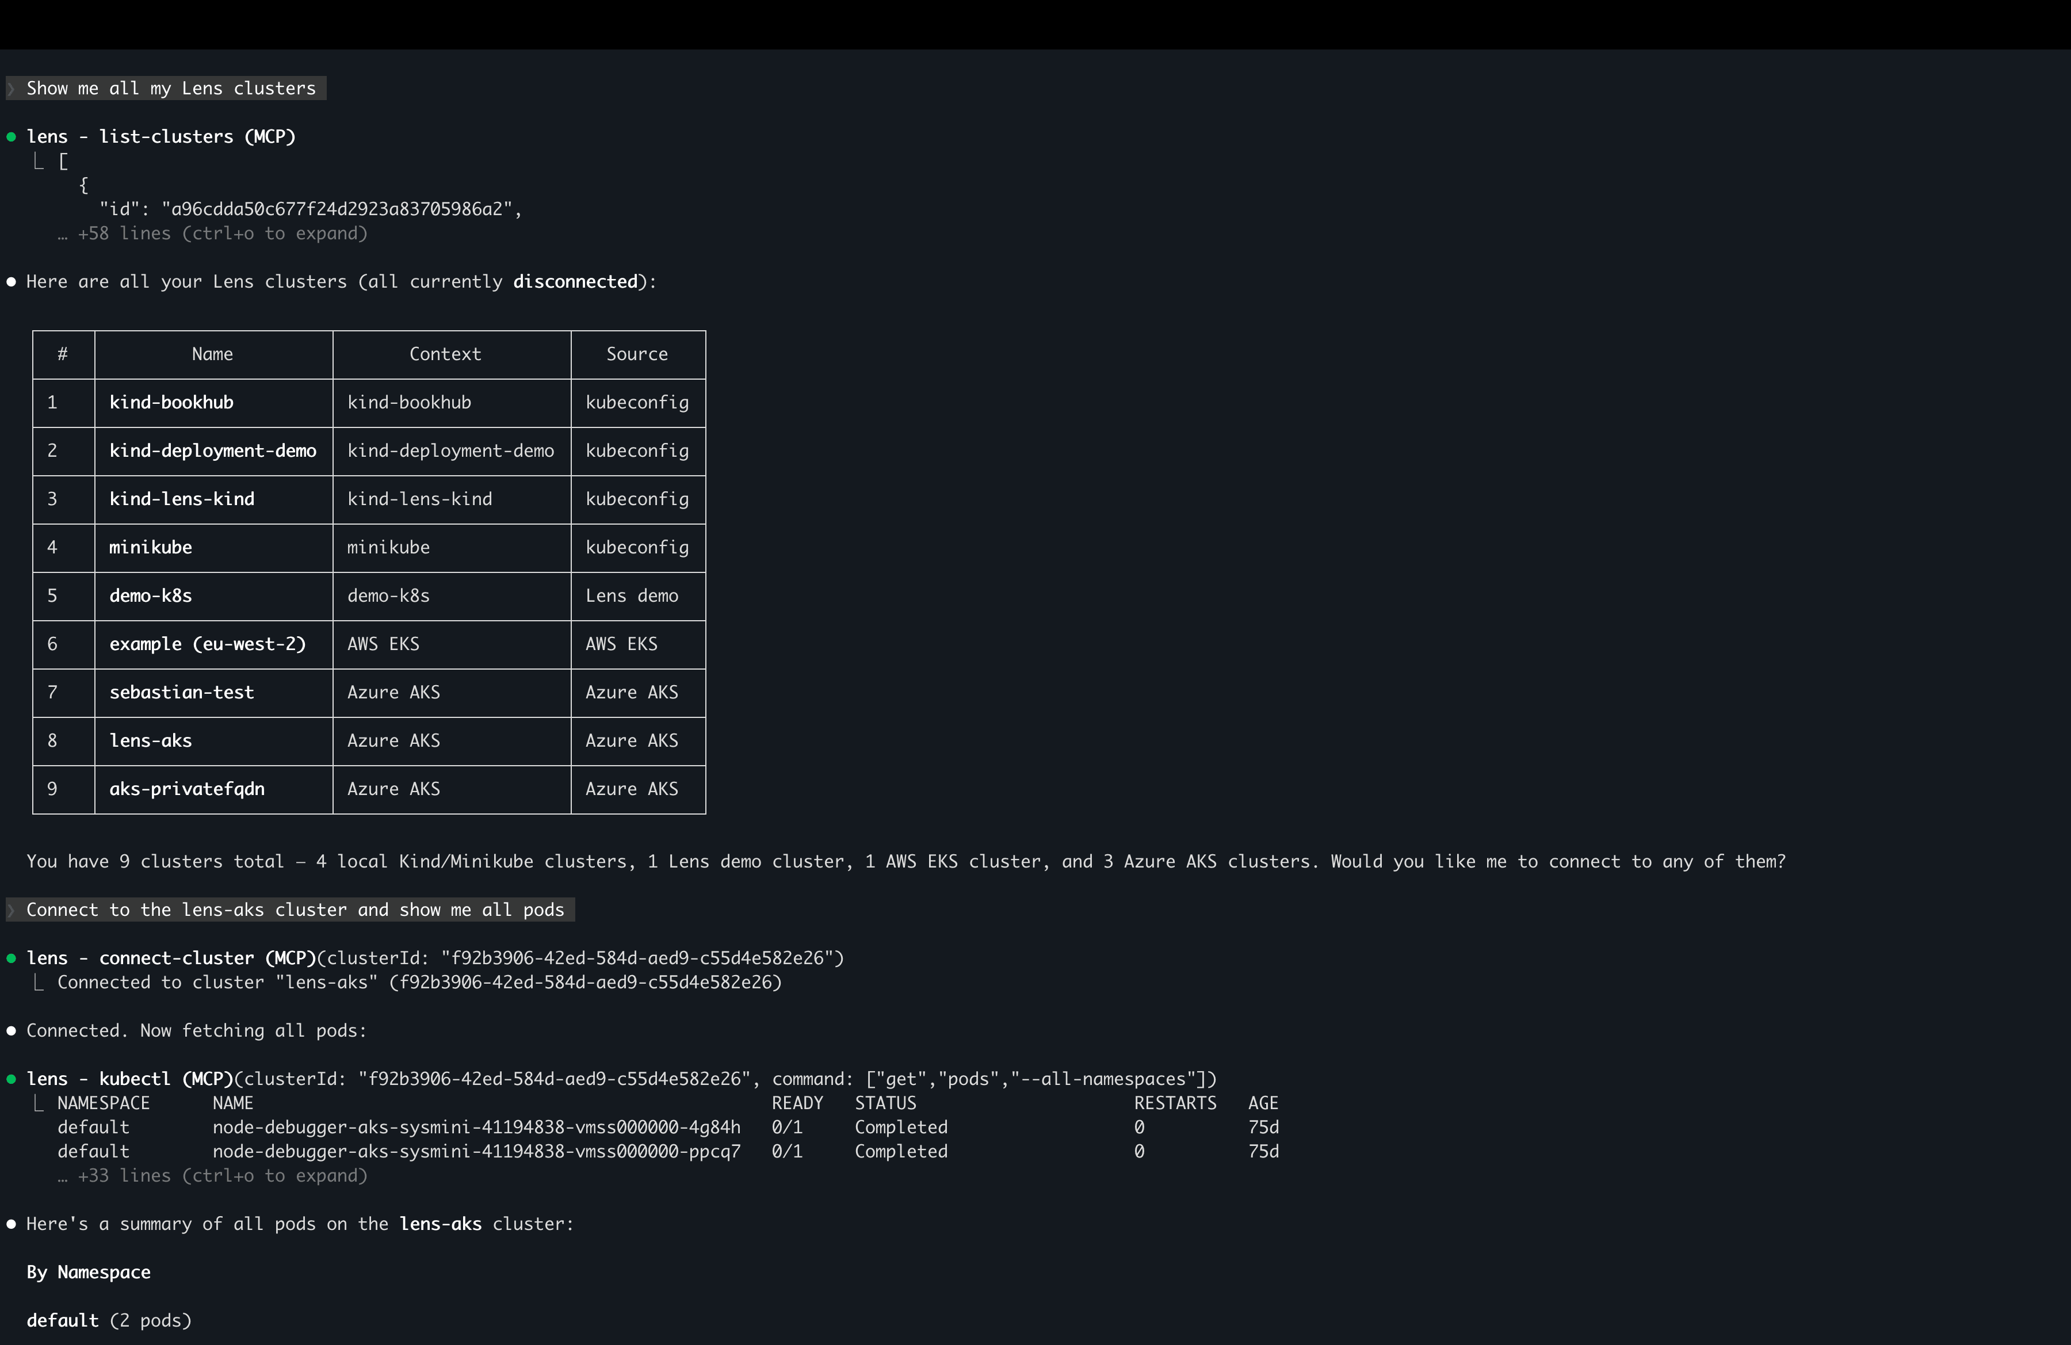Select the lens-aks row in the cluster table
Viewport: 2071px width, 1345px height.
[x=369, y=741]
